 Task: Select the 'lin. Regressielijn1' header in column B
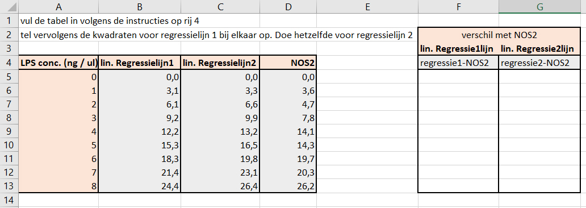click(x=139, y=63)
